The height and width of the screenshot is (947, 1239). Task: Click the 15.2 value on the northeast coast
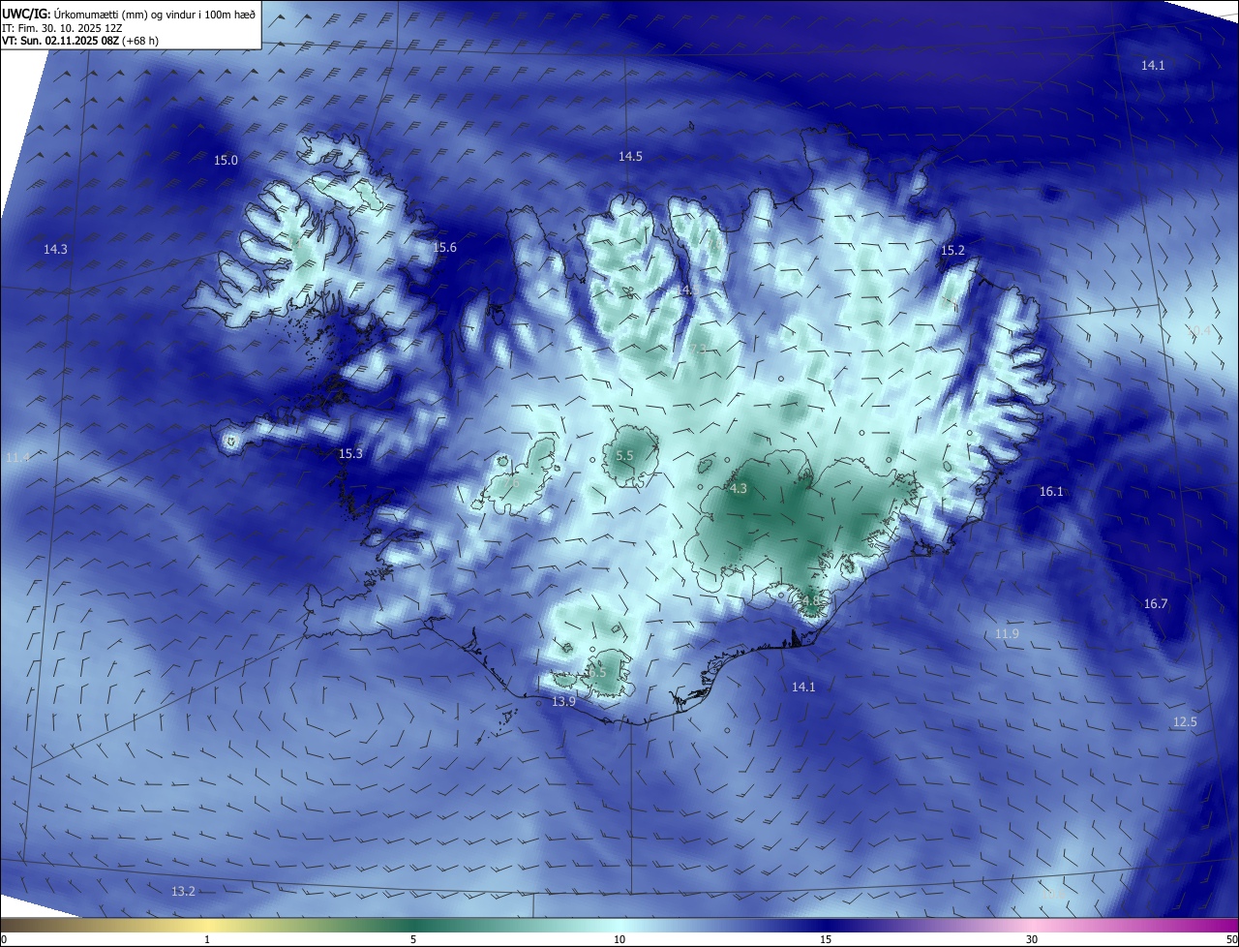(952, 251)
